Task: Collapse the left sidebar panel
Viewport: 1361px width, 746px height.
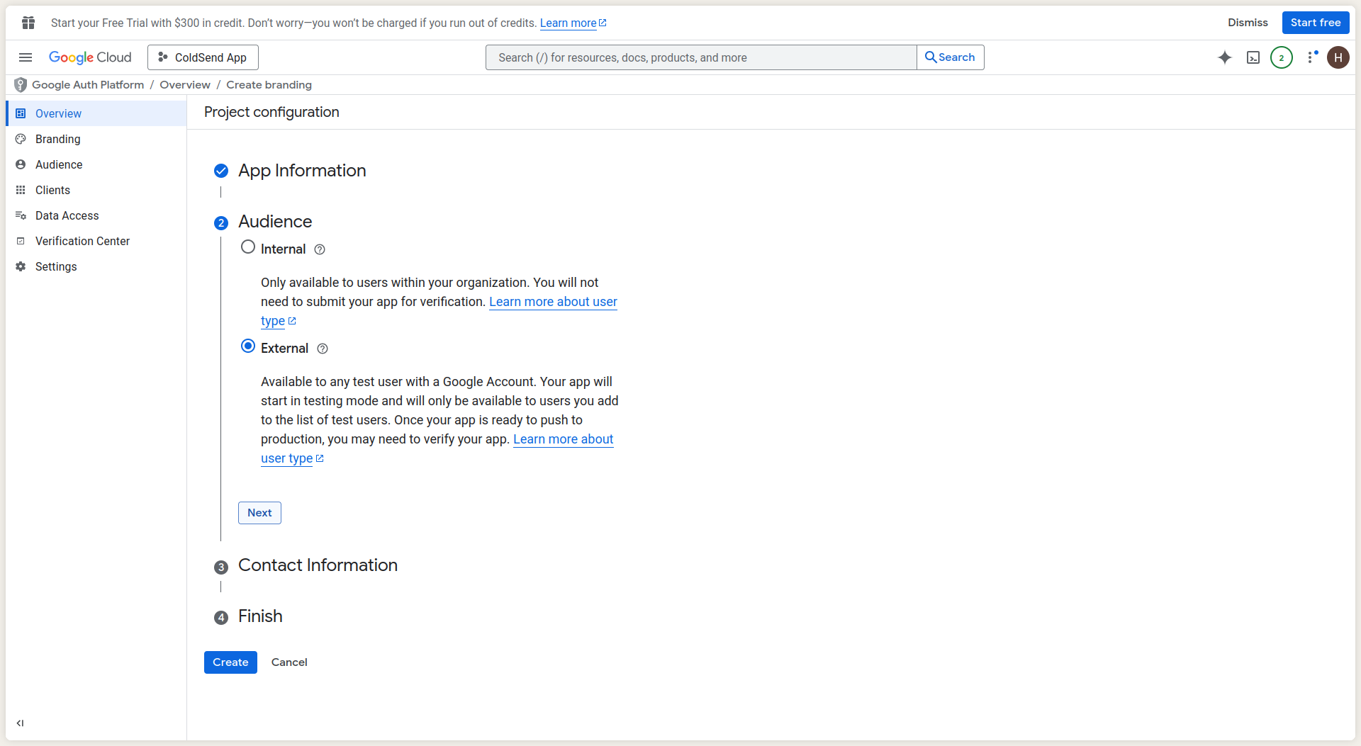Action: click(20, 723)
